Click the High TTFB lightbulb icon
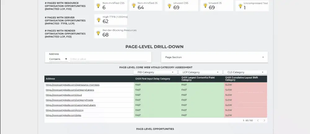Viewport: 310px width, 134px height. coord(99,19)
